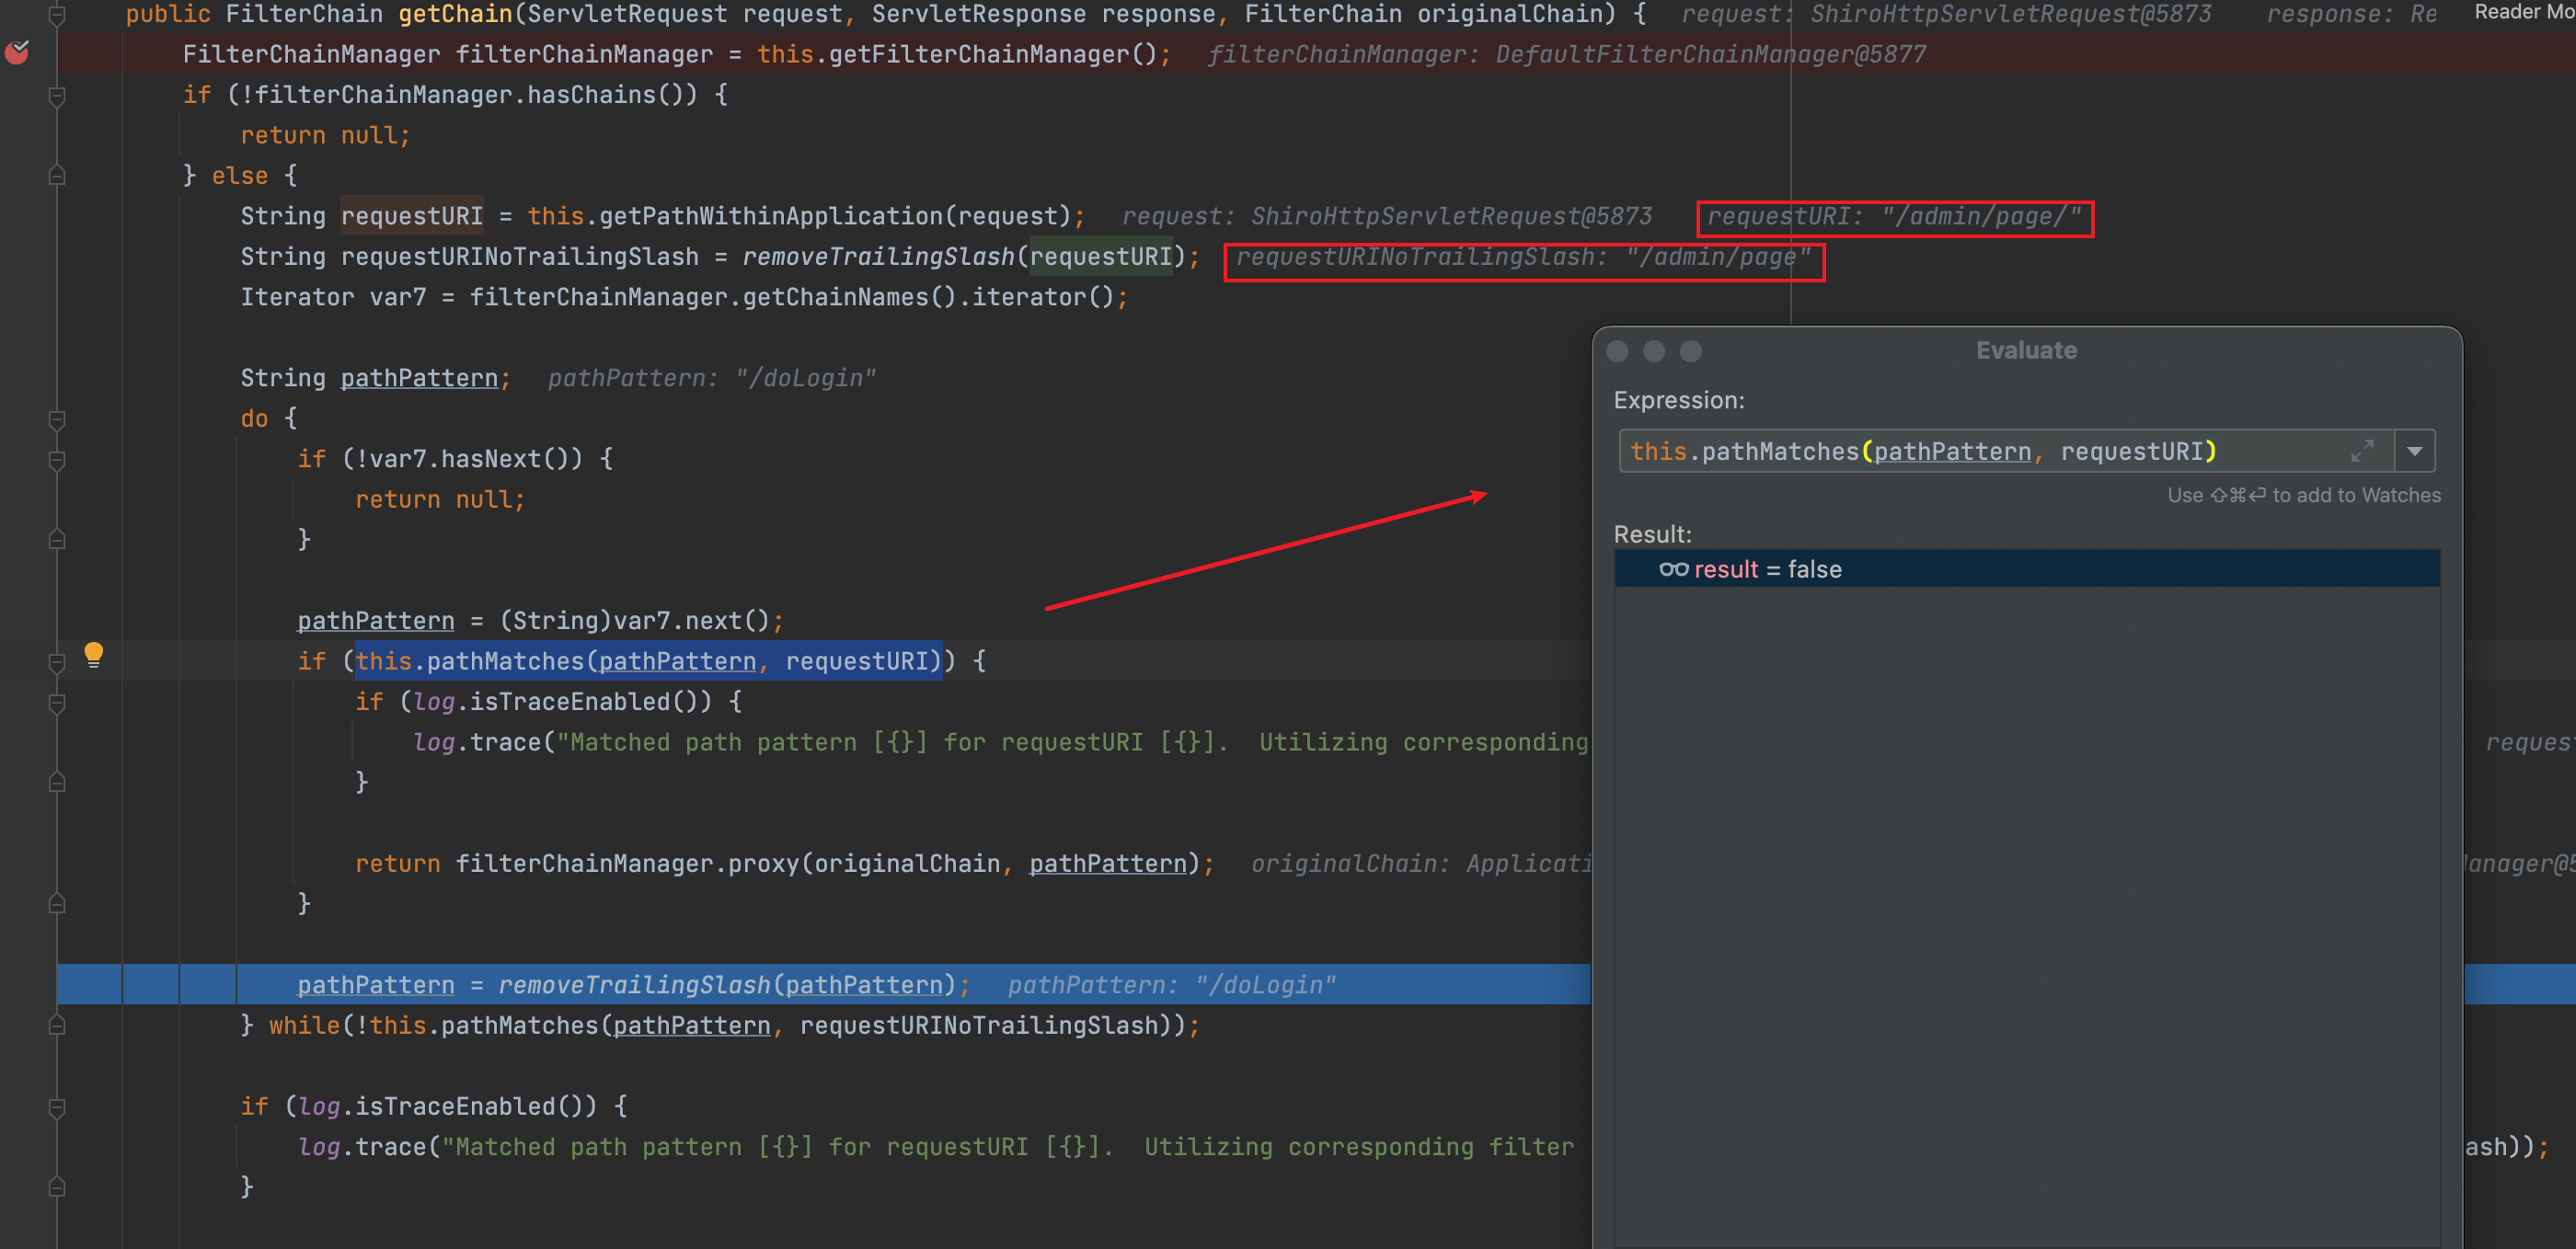Close the Evaluate dialog window

(1617, 351)
